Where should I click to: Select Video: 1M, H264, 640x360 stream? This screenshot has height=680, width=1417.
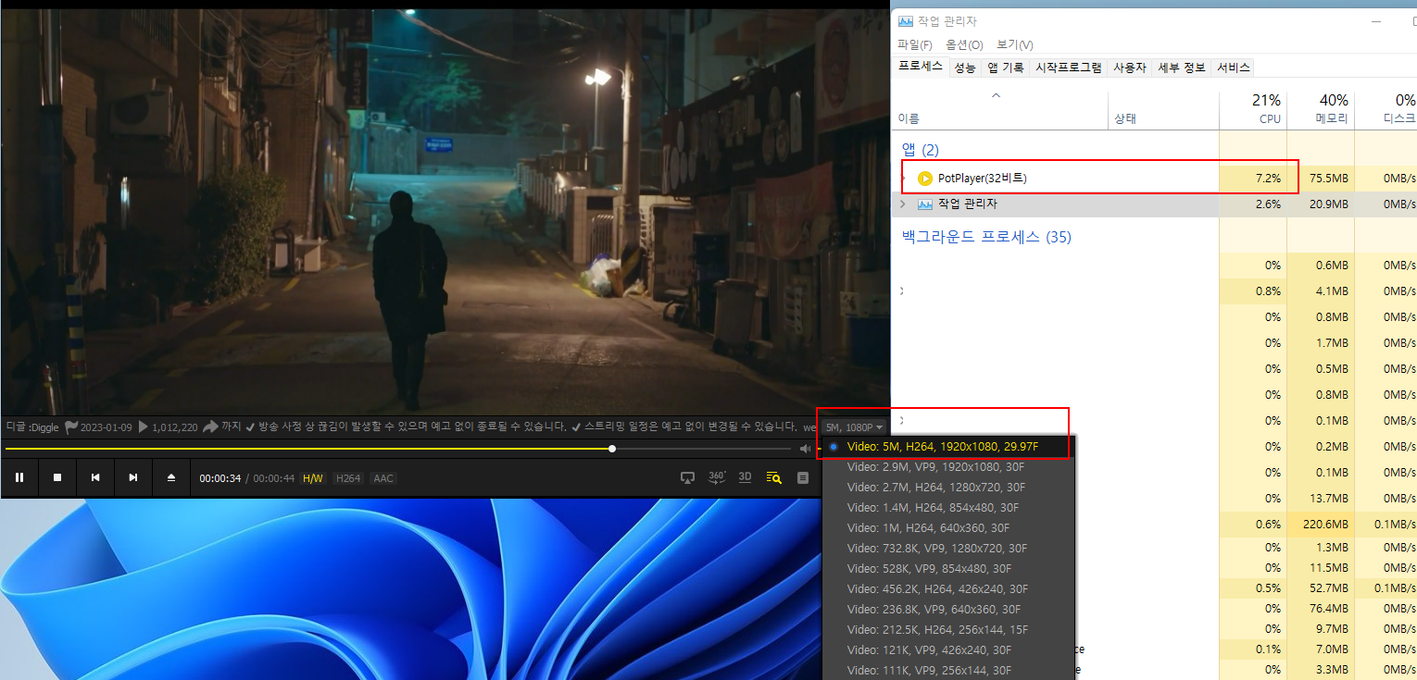click(x=948, y=528)
